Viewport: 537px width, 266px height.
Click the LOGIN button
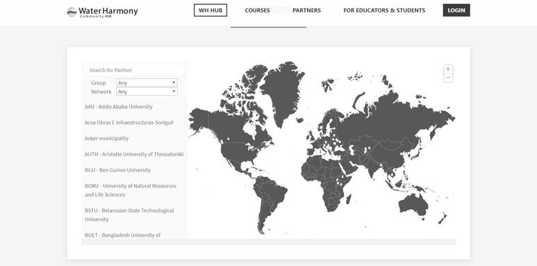(456, 10)
